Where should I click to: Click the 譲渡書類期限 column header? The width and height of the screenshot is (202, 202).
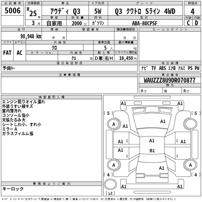coord(126,30)
